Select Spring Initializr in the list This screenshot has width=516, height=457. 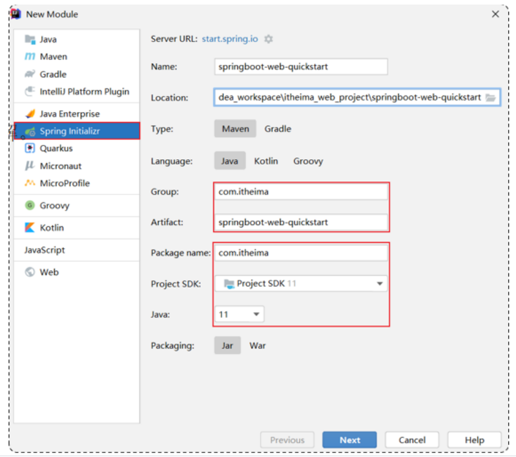(77, 131)
